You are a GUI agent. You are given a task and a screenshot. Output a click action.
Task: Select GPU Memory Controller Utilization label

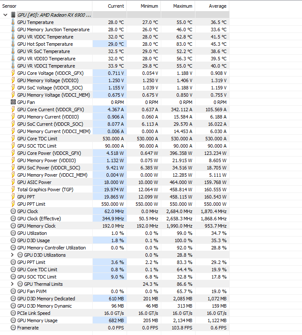pyautogui.click(x=51, y=248)
